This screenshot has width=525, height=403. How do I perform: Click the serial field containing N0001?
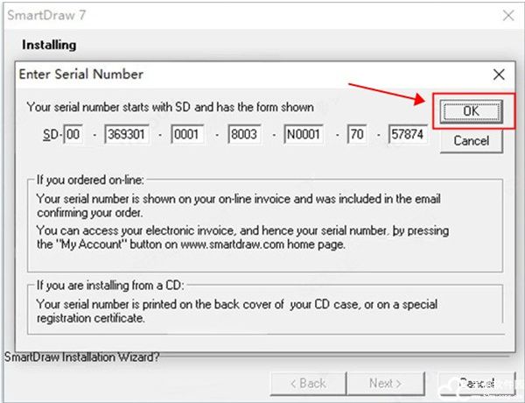coord(304,134)
